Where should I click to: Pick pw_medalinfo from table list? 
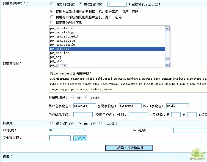coord(107,28)
